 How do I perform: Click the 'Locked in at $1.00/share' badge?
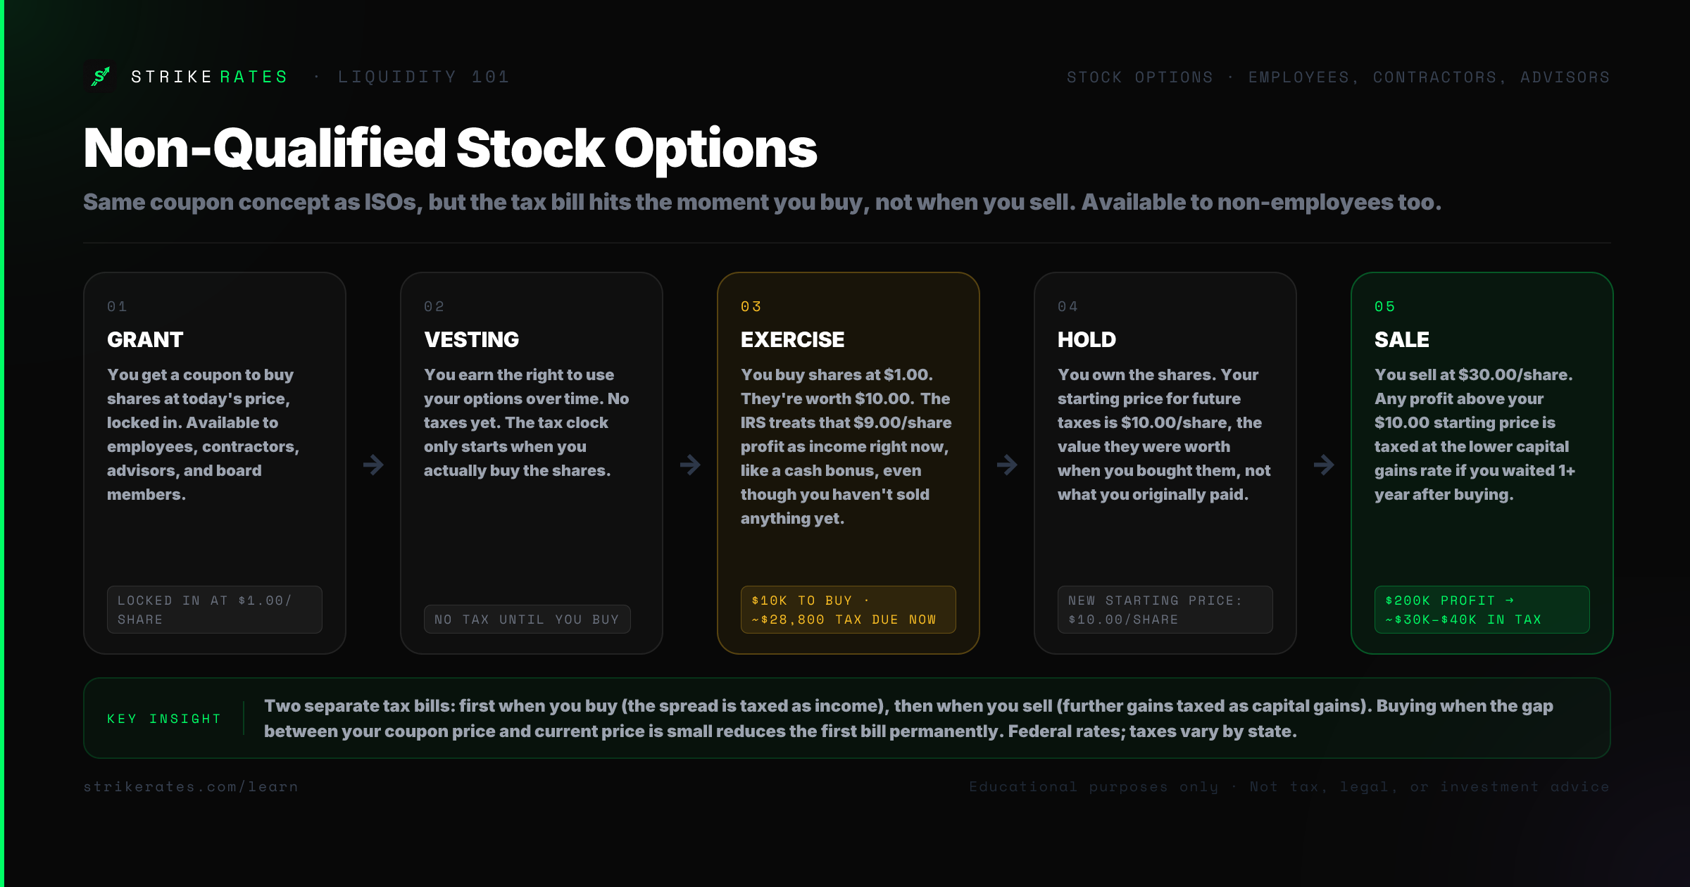coord(215,610)
